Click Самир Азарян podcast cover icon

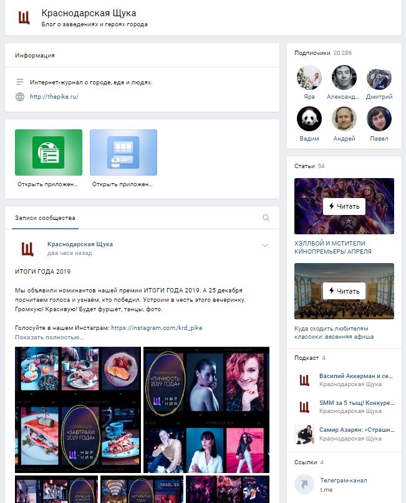point(304,434)
